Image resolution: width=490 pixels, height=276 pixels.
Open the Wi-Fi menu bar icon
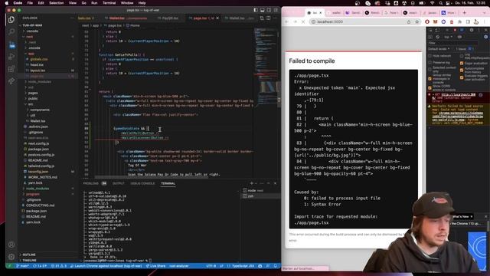tap(432, 3)
